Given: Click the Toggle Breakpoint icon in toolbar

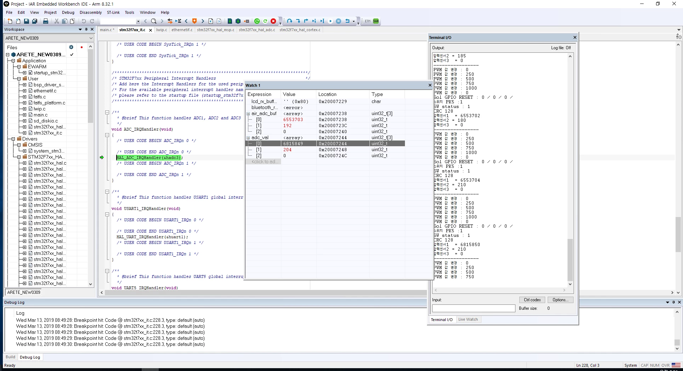Looking at the screenshot, I should [247, 21].
